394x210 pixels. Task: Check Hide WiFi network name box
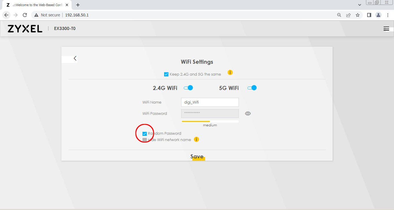tap(145, 140)
